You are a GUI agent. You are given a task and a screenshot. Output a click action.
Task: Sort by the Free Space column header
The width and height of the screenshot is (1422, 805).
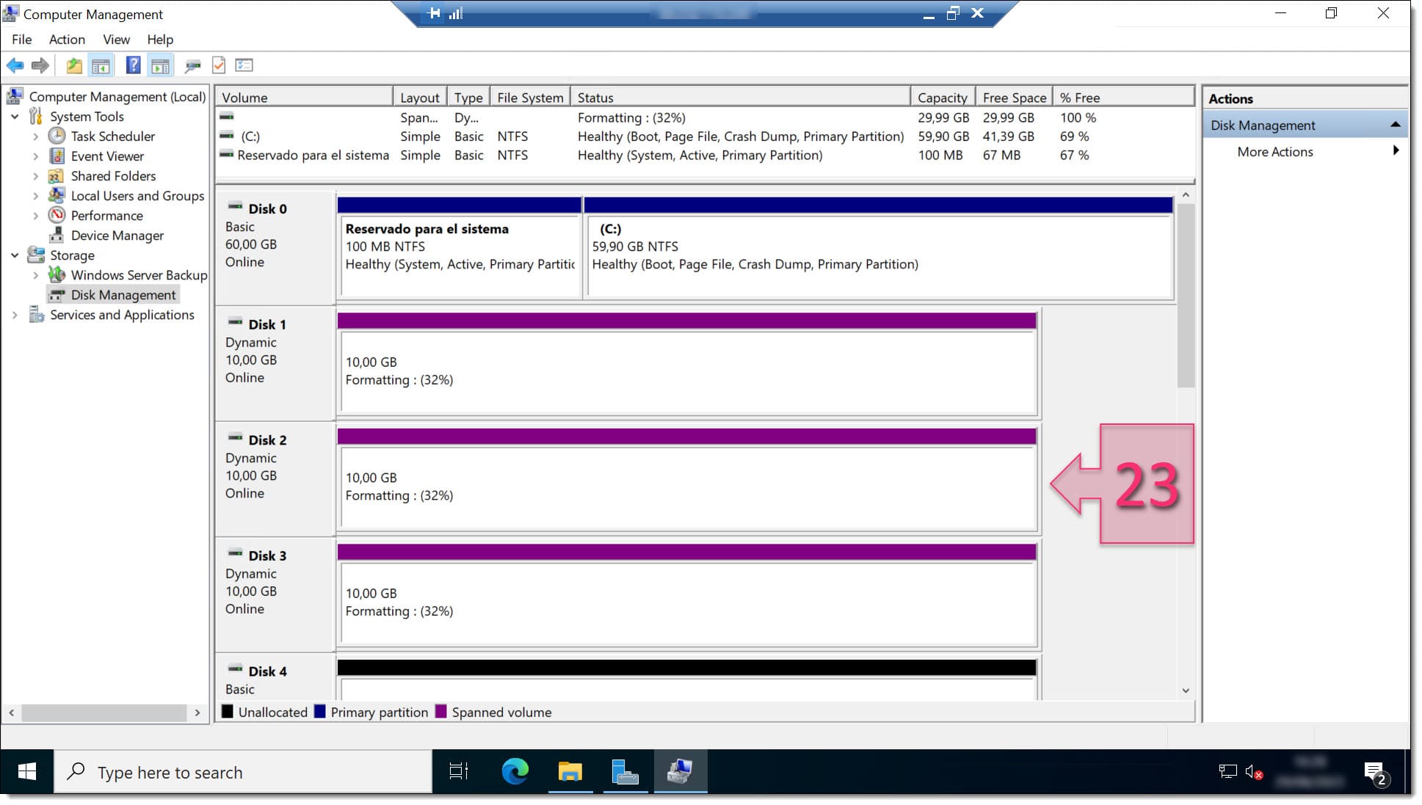1014,98
